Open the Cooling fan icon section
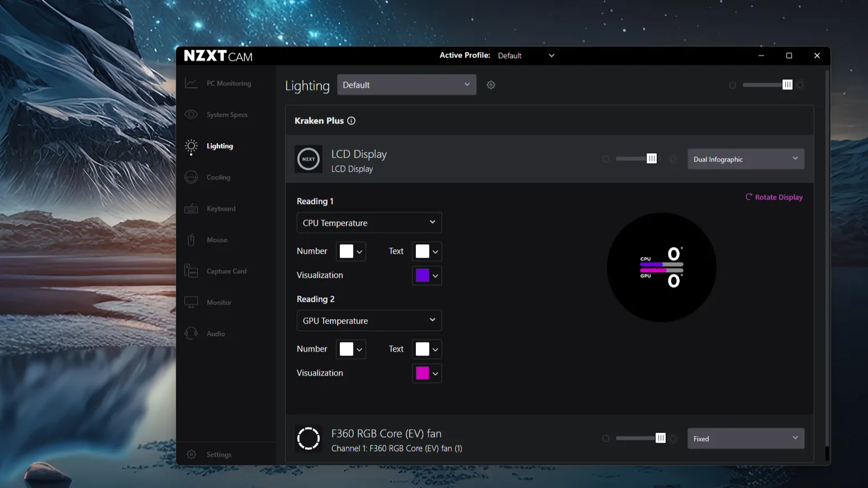The image size is (868, 488). tap(191, 177)
